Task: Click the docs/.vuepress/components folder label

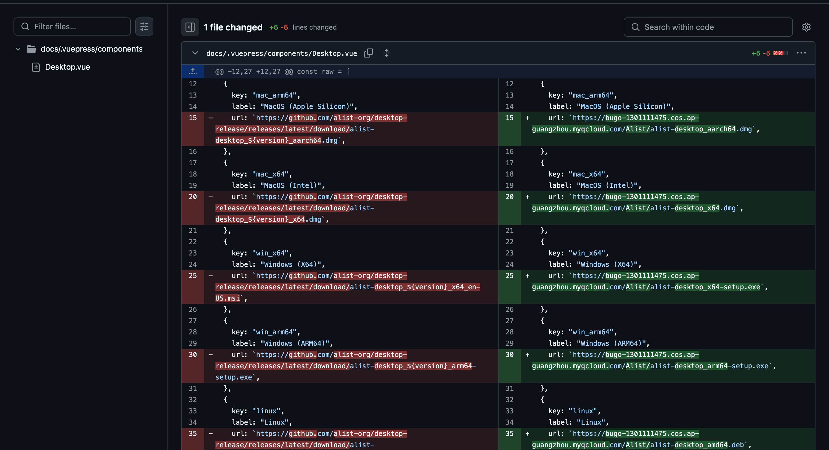Action: coord(91,49)
